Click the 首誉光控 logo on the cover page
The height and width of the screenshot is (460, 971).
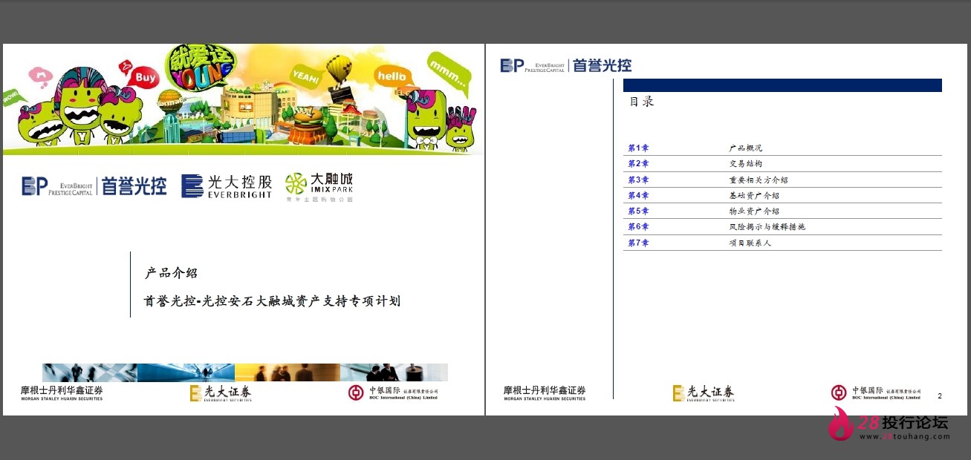[x=94, y=185]
